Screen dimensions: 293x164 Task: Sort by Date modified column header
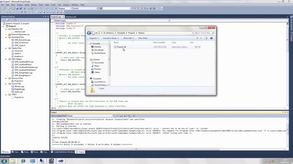point(159,42)
